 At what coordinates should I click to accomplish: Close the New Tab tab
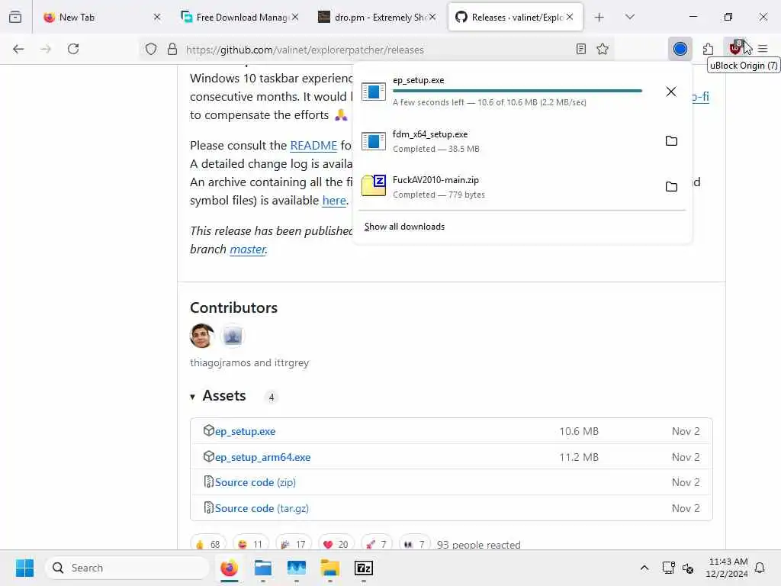(x=157, y=17)
